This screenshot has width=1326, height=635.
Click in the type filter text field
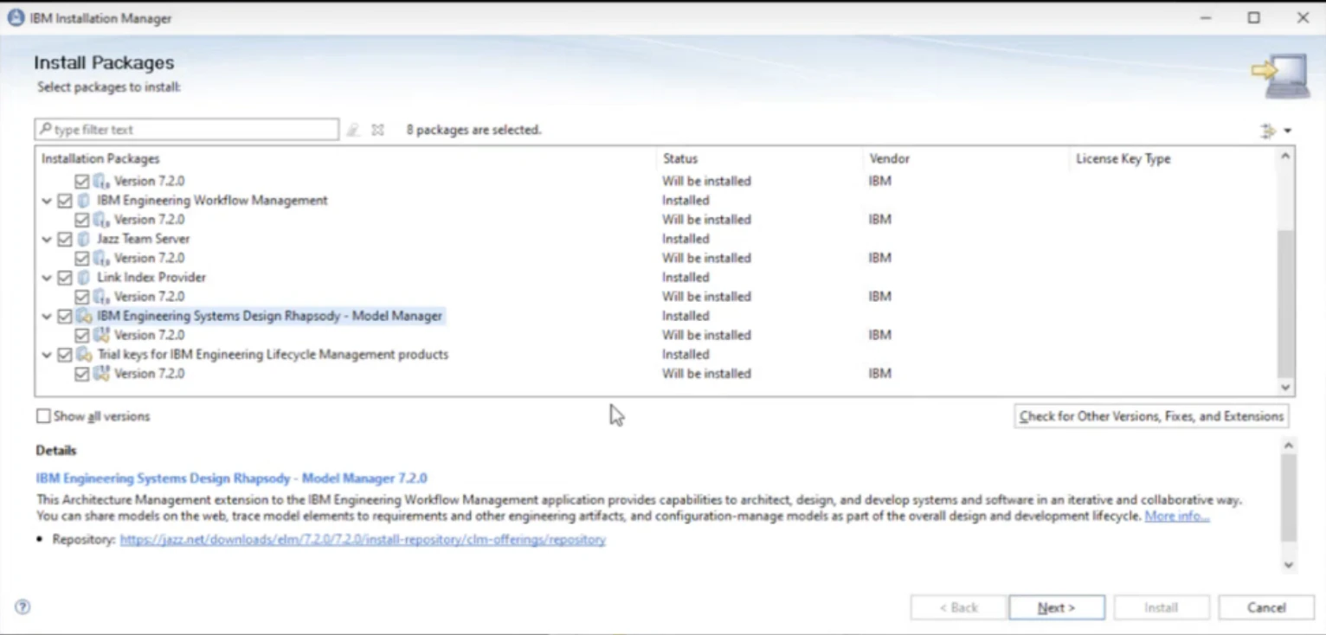click(x=187, y=130)
